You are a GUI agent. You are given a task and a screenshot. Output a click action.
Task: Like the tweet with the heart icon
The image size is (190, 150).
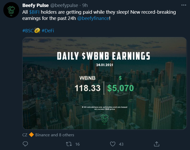[112, 144]
